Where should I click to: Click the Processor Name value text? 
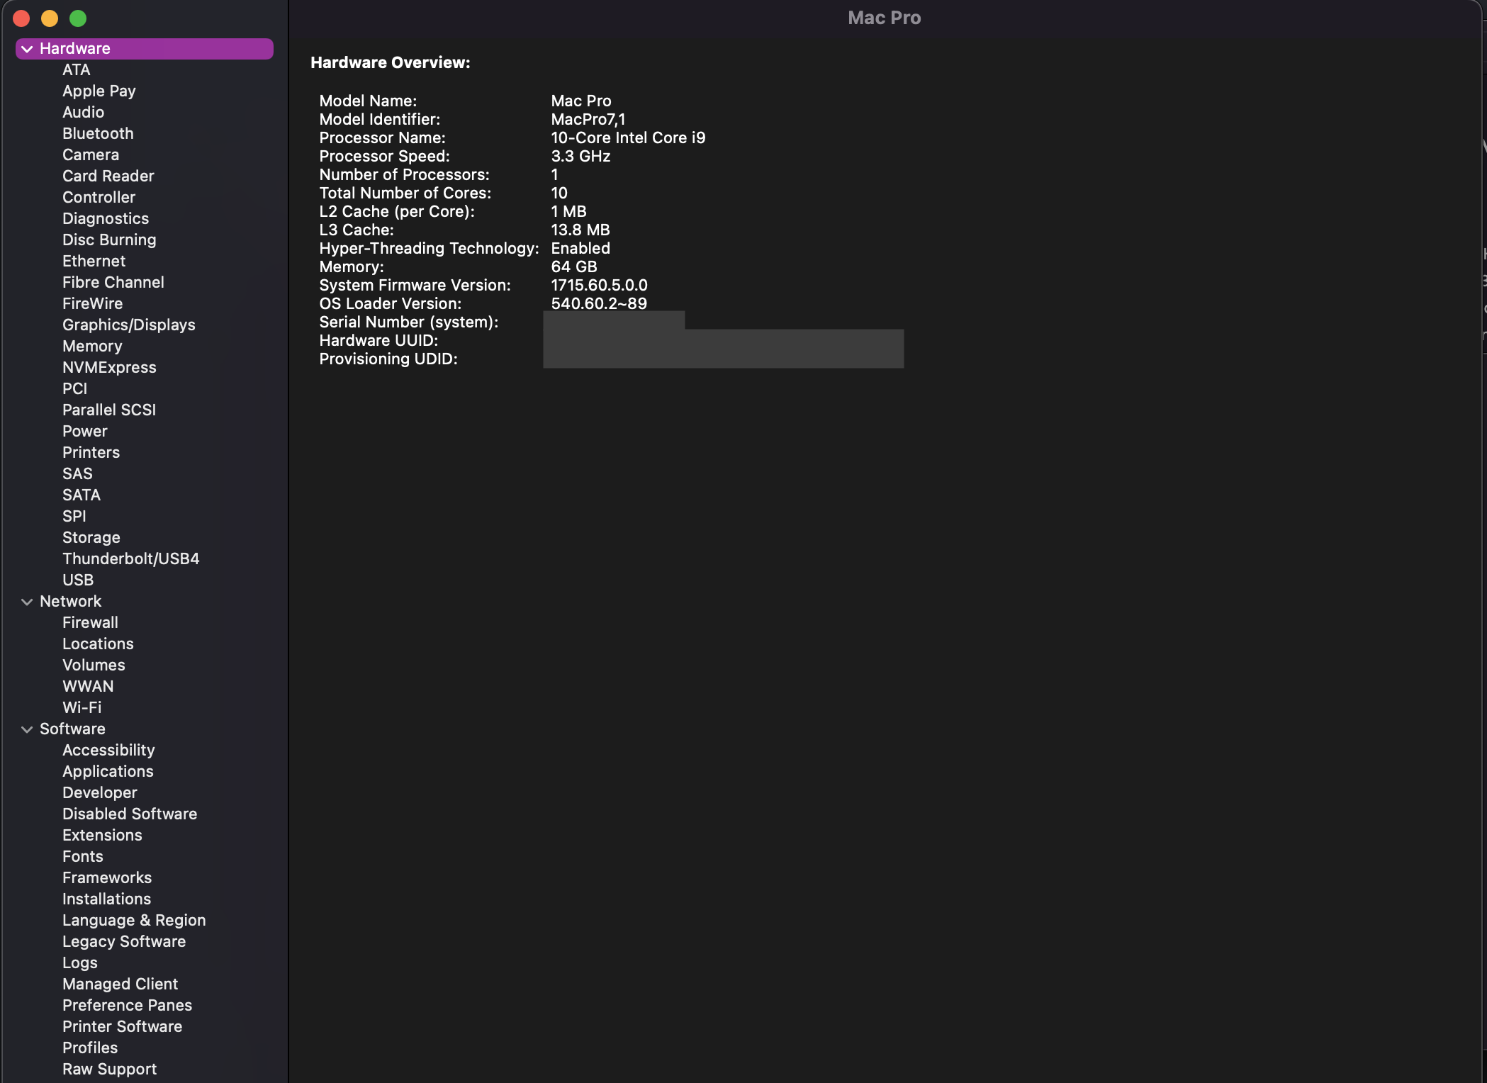click(x=628, y=138)
